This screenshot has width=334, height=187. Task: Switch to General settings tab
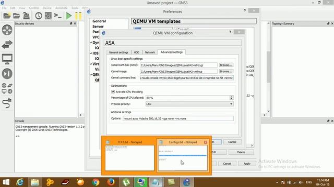118,52
